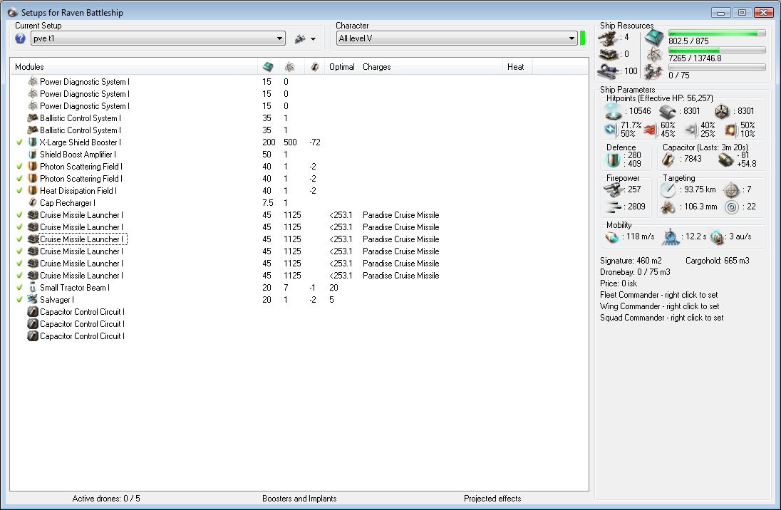Click the explosive resistance icon showing 50%
The image size is (781, 510).
(730, 130)
